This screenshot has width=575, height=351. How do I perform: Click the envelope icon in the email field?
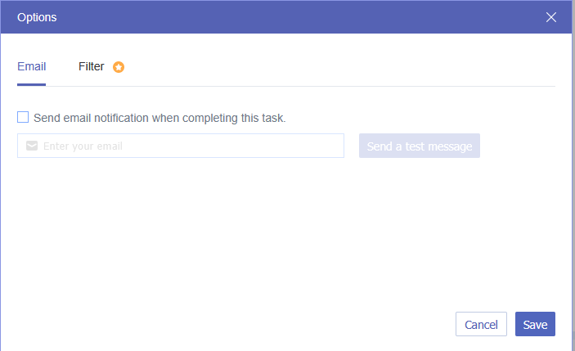pos(31,146)
